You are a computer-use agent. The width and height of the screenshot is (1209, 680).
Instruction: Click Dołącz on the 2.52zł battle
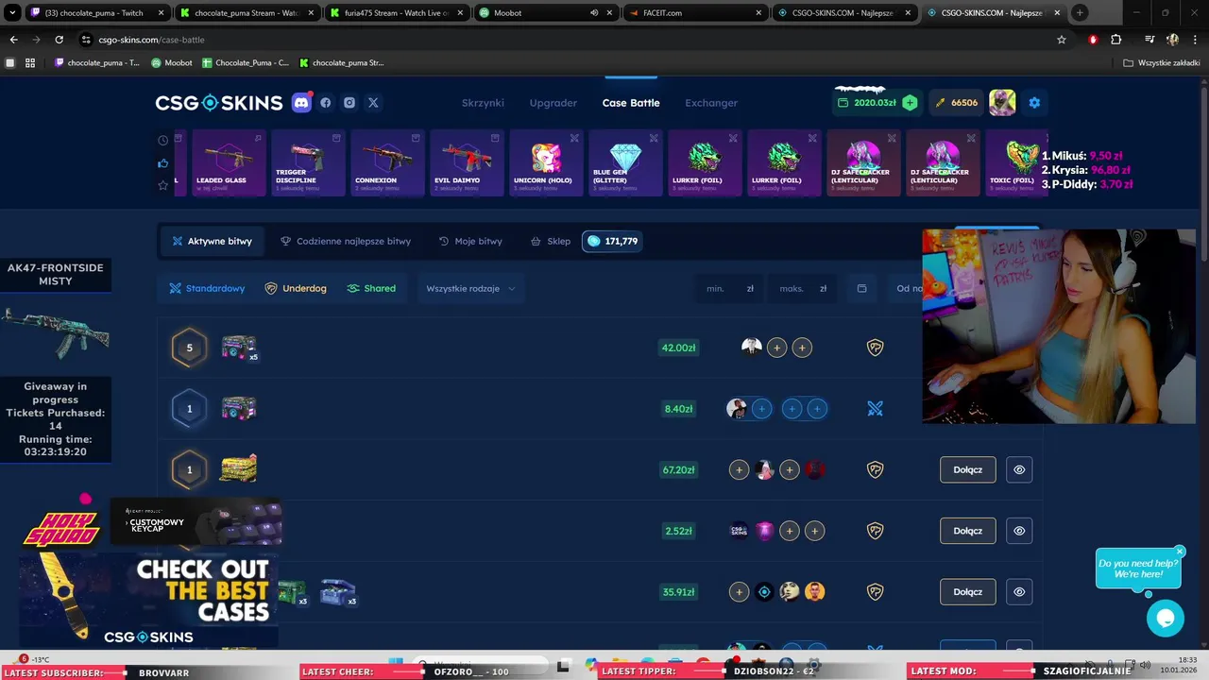pyautogui.click(x=968, y=531)
